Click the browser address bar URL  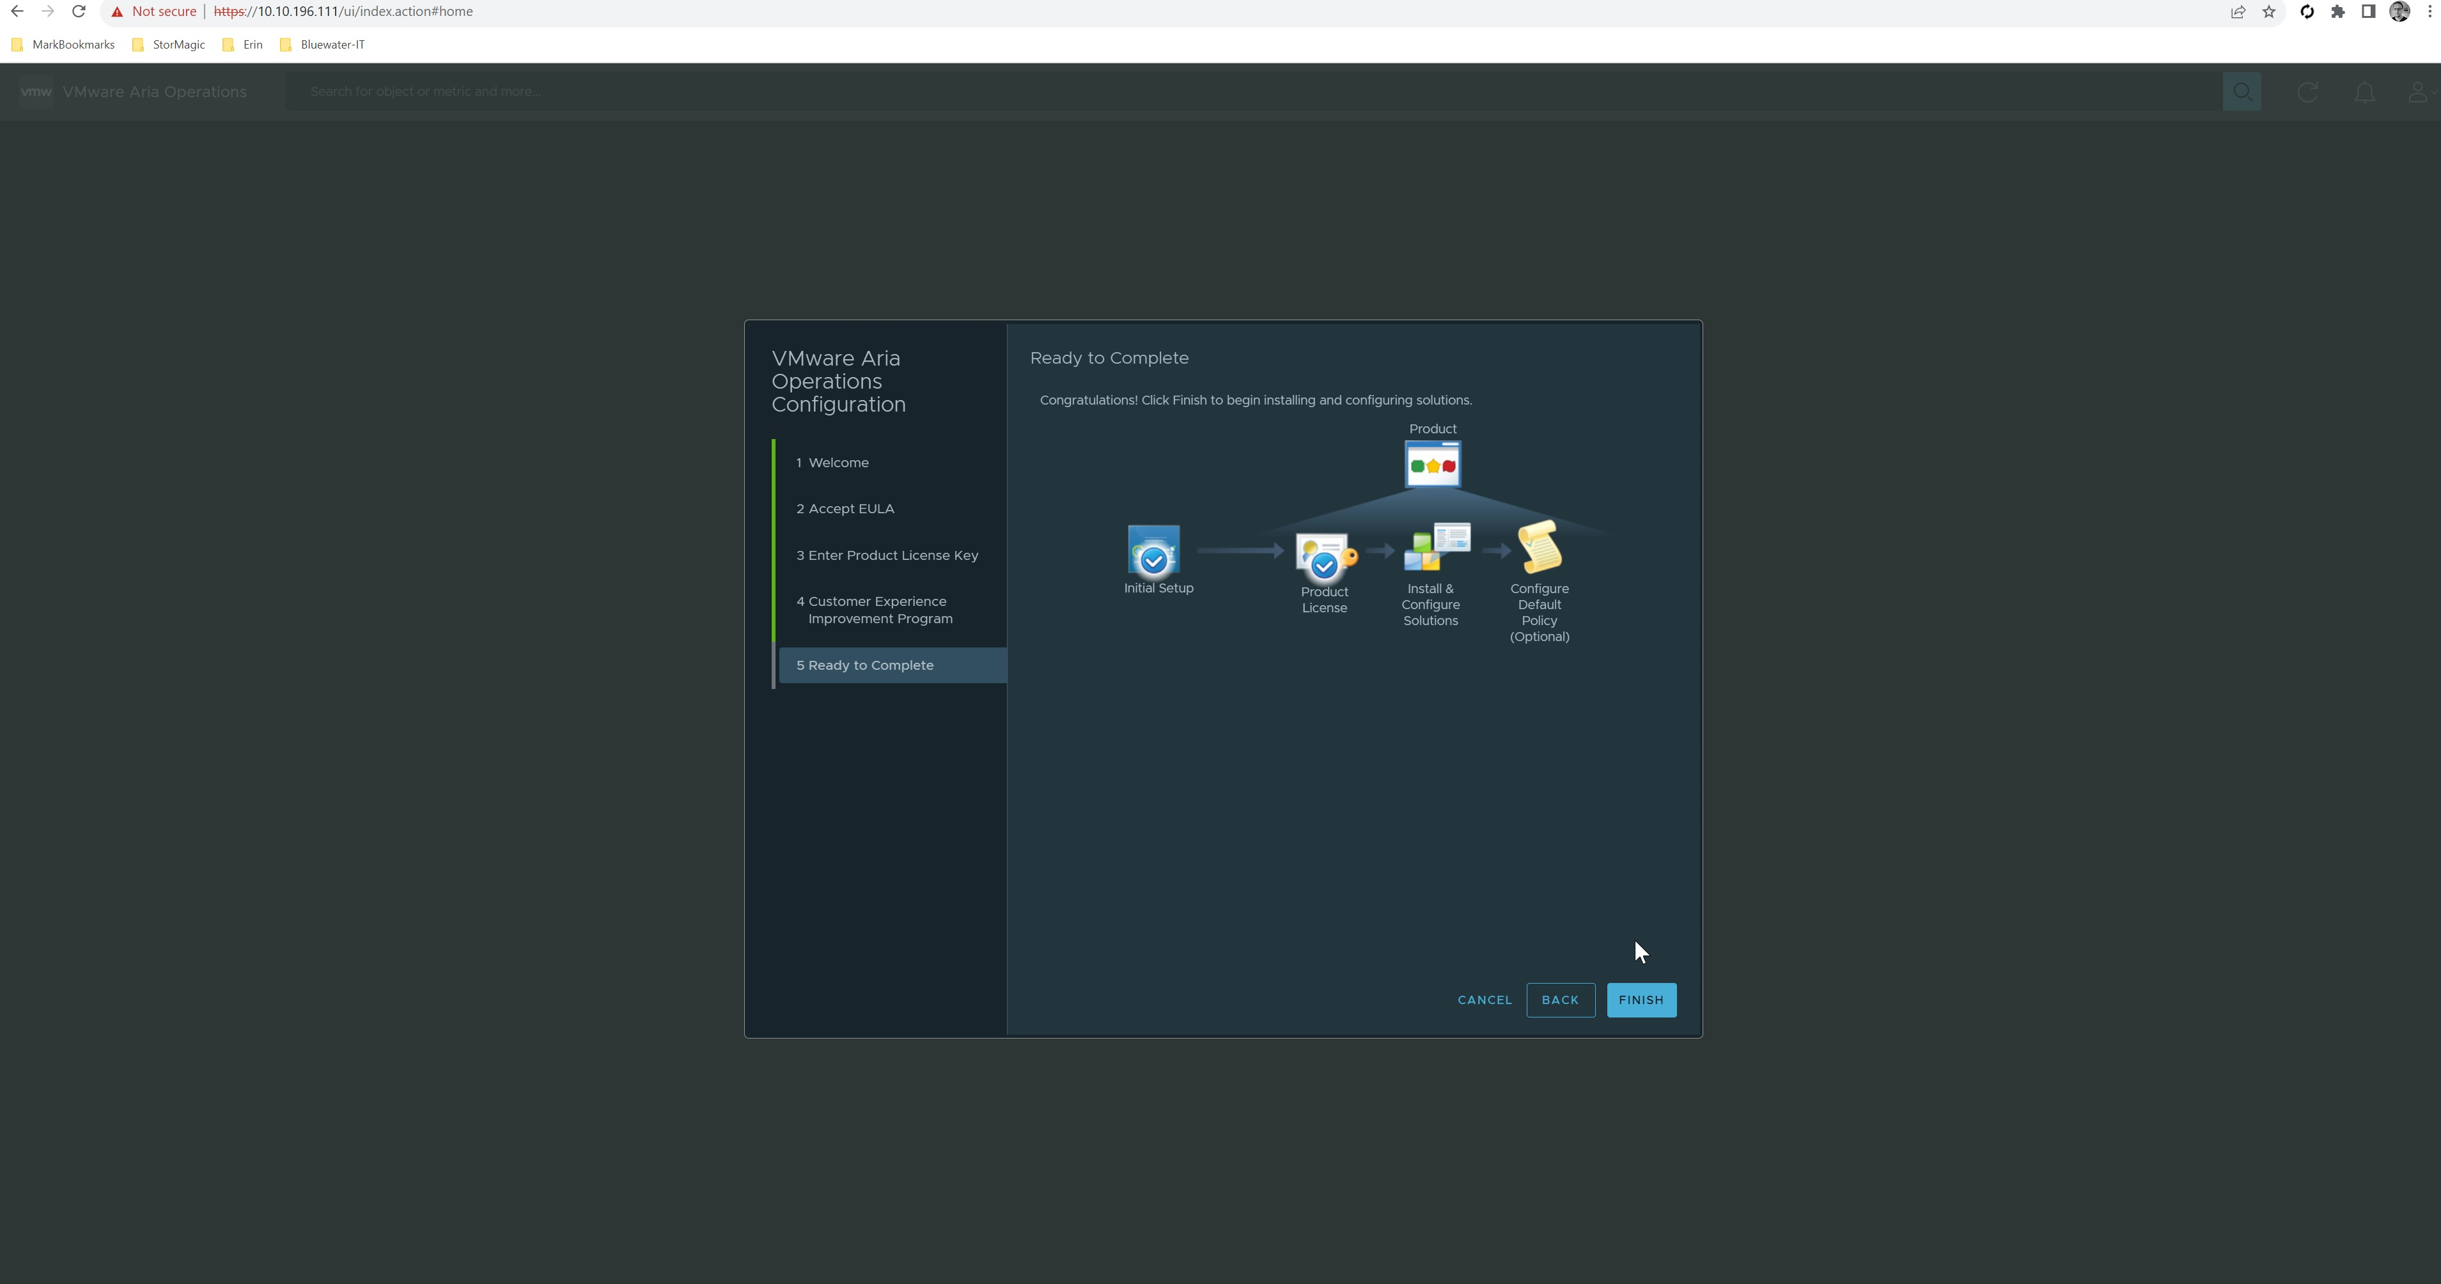[x=343, y=12]
